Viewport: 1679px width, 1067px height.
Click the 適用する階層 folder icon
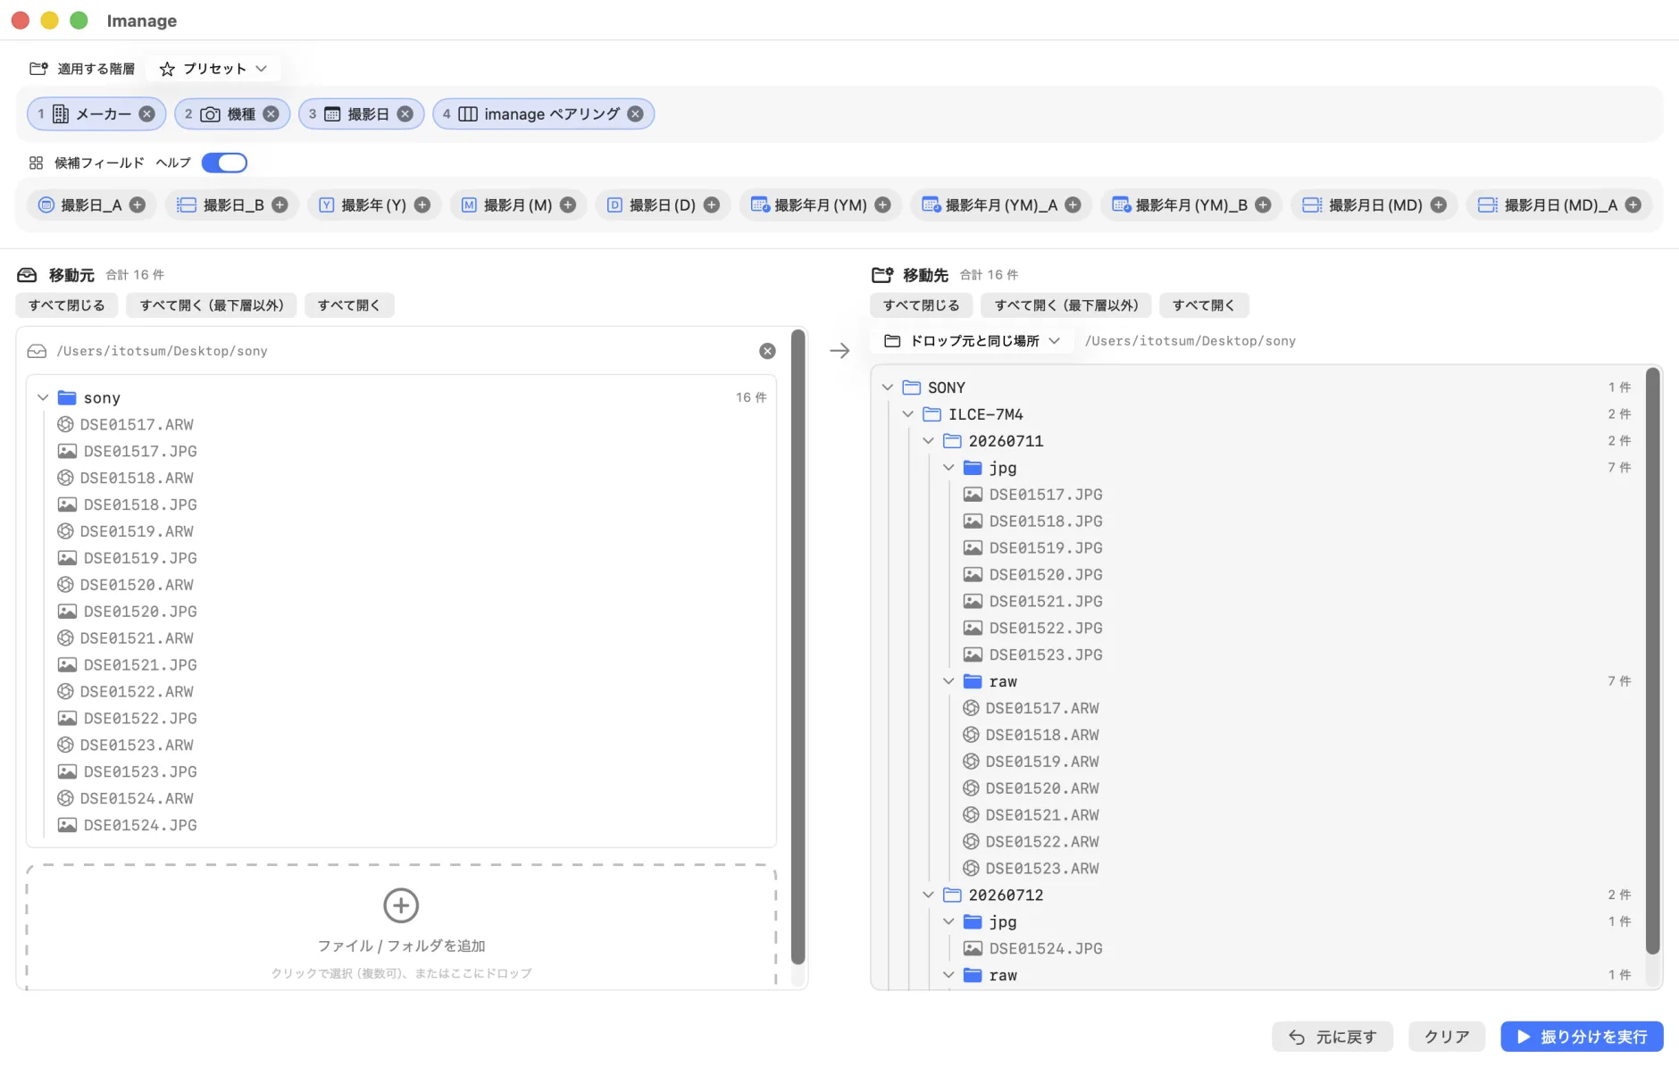pyautogui.click(x=38, y=69)
